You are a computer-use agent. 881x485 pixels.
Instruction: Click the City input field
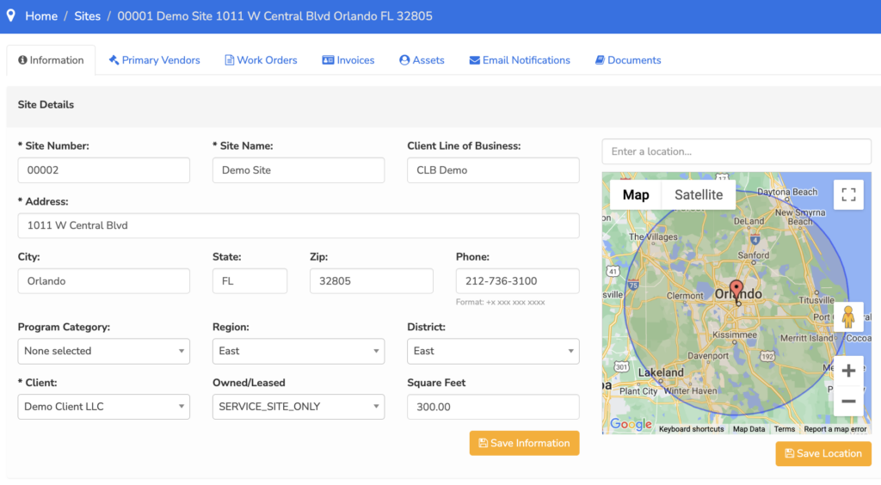click(104, 280)
